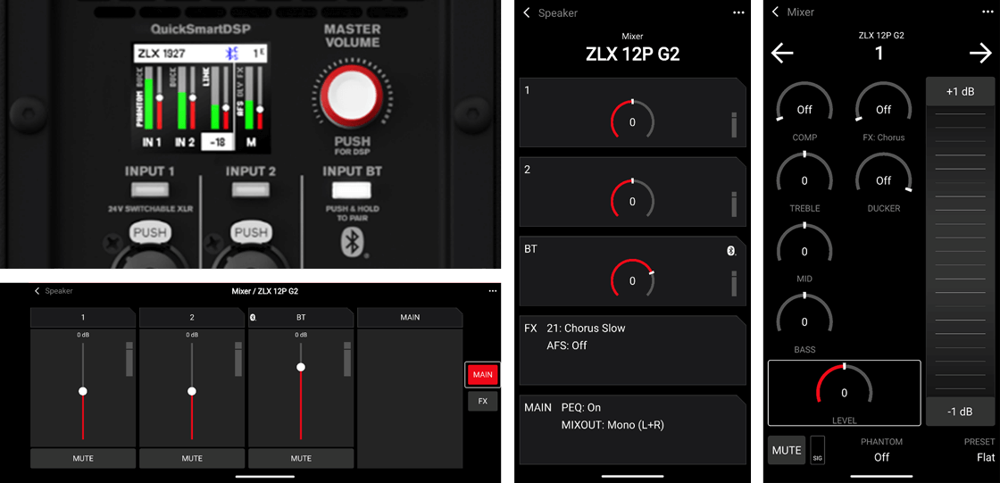Select MAIN view tab
This screenshot has height=483, width=1000.
point(483,375)
